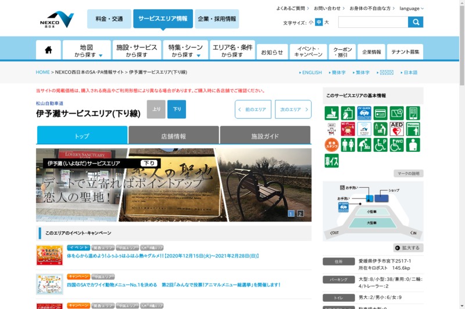Expand the 地図から探す menu
Viewport: 465px width, 309px height.
(x=87, y=50)
